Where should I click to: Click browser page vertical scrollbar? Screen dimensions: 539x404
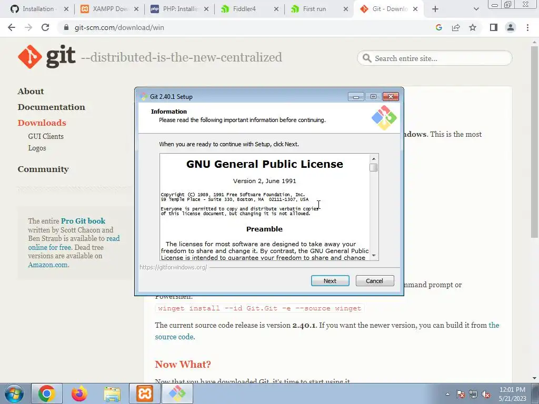click(535, 141)
